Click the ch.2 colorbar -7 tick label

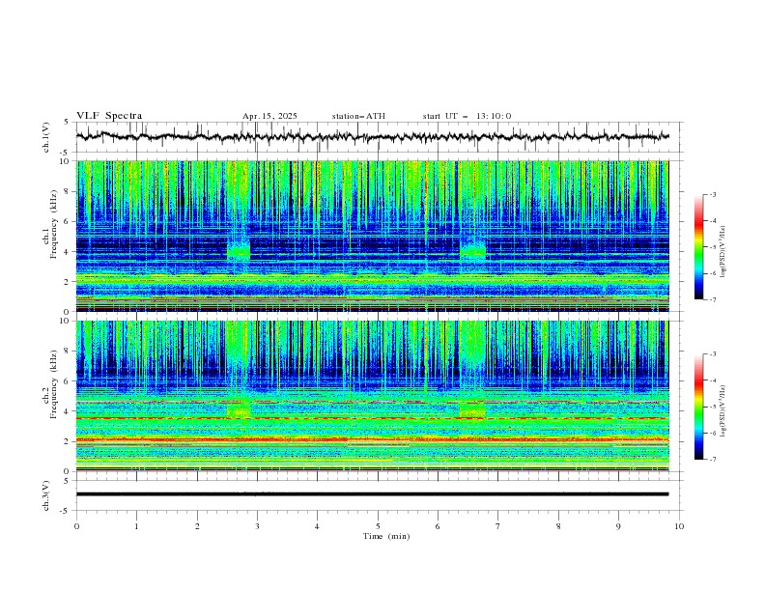(x=713, y=460)
